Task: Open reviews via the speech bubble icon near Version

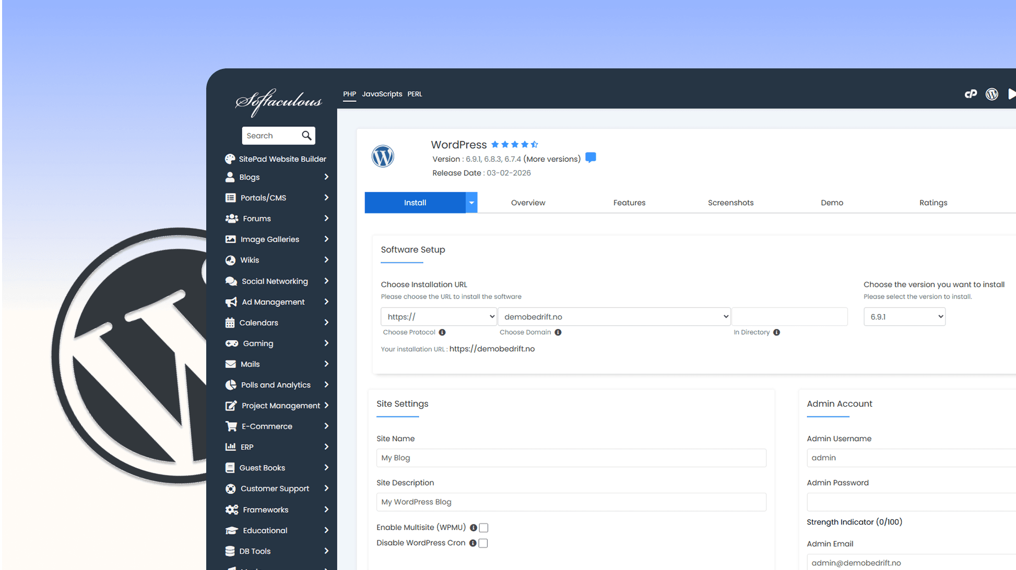Action: [x=590, y=157]
